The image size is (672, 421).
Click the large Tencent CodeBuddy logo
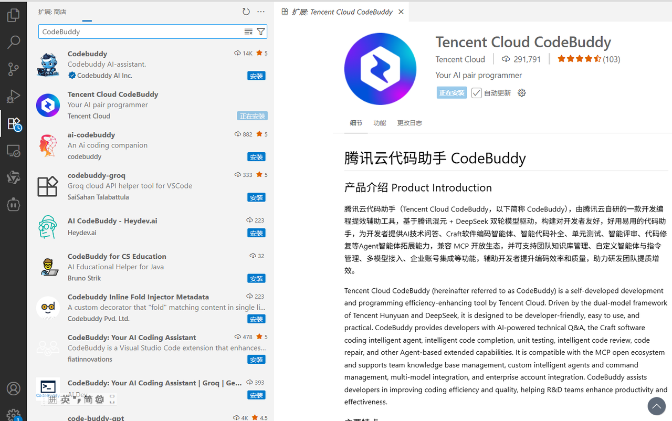point(380,69)
